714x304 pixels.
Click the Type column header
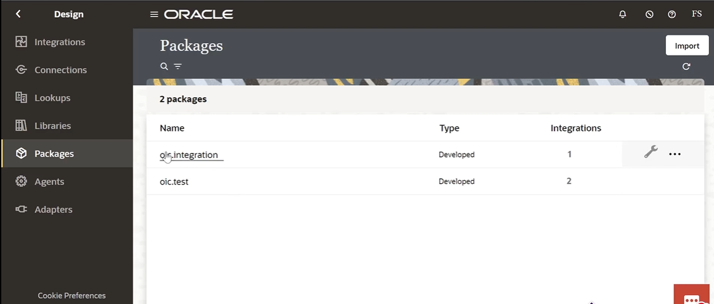tap(449, 128)
